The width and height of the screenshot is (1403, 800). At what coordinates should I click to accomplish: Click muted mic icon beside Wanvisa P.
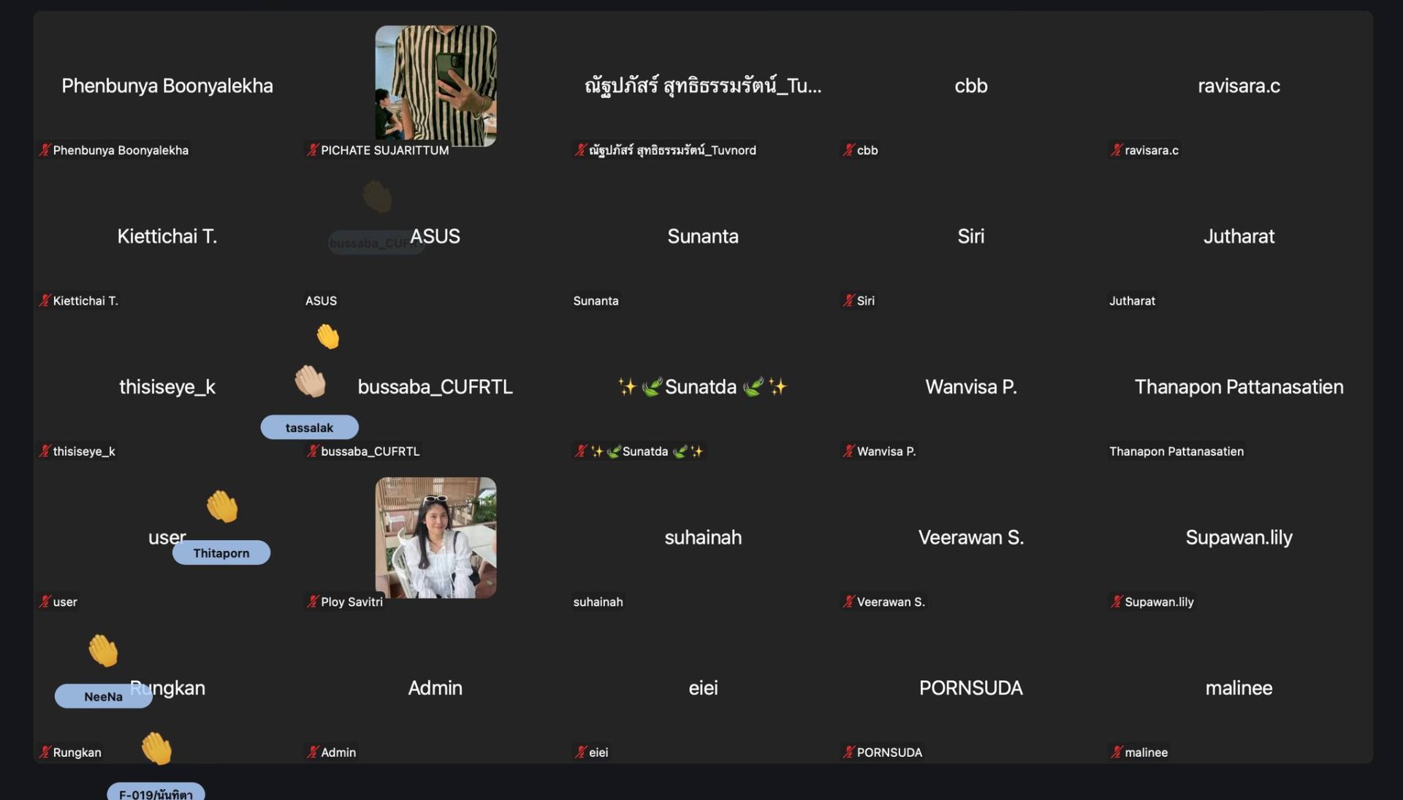coord(848,451)
